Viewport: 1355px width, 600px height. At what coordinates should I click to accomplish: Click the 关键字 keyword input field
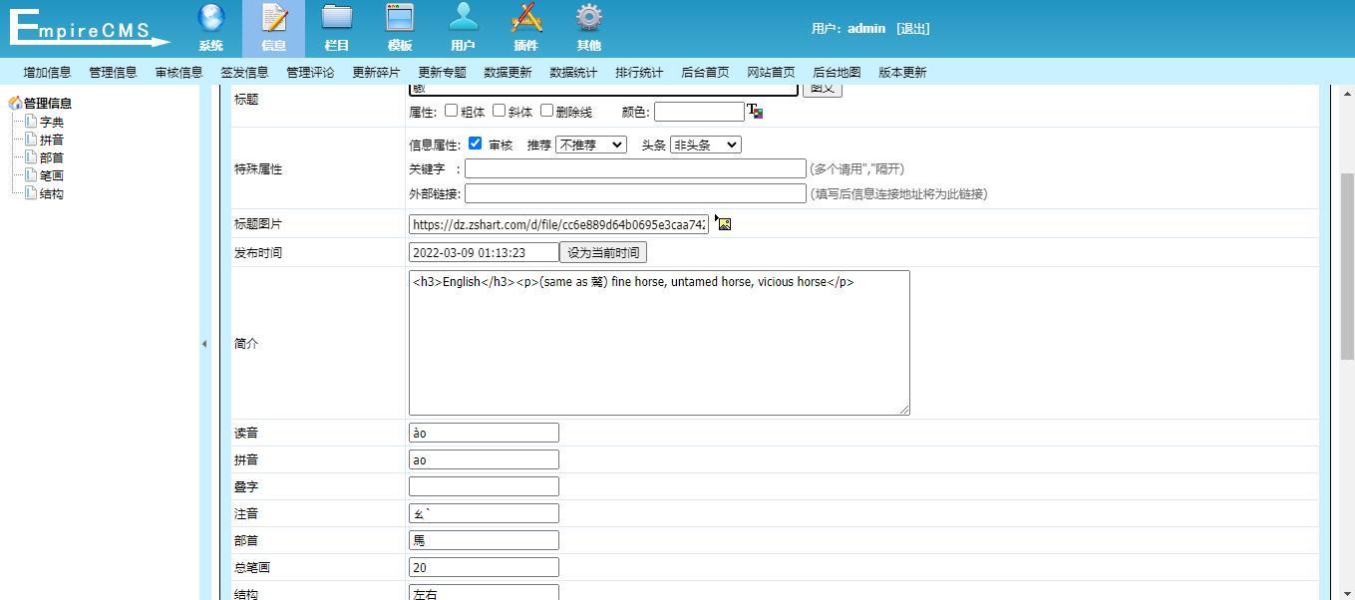click(x=635, y=168)
